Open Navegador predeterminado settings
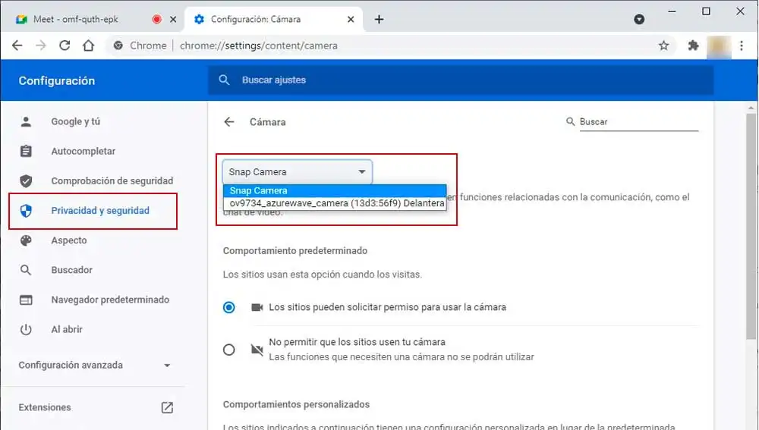This screenshot has width=759, height=430. [110, 300]
